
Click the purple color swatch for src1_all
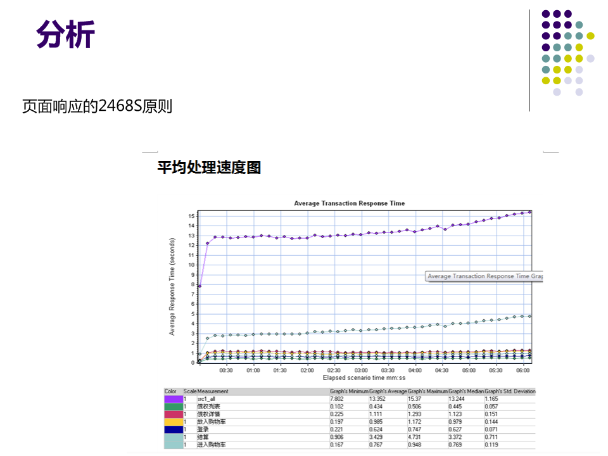pyautogui.click(x=174, y=399)
